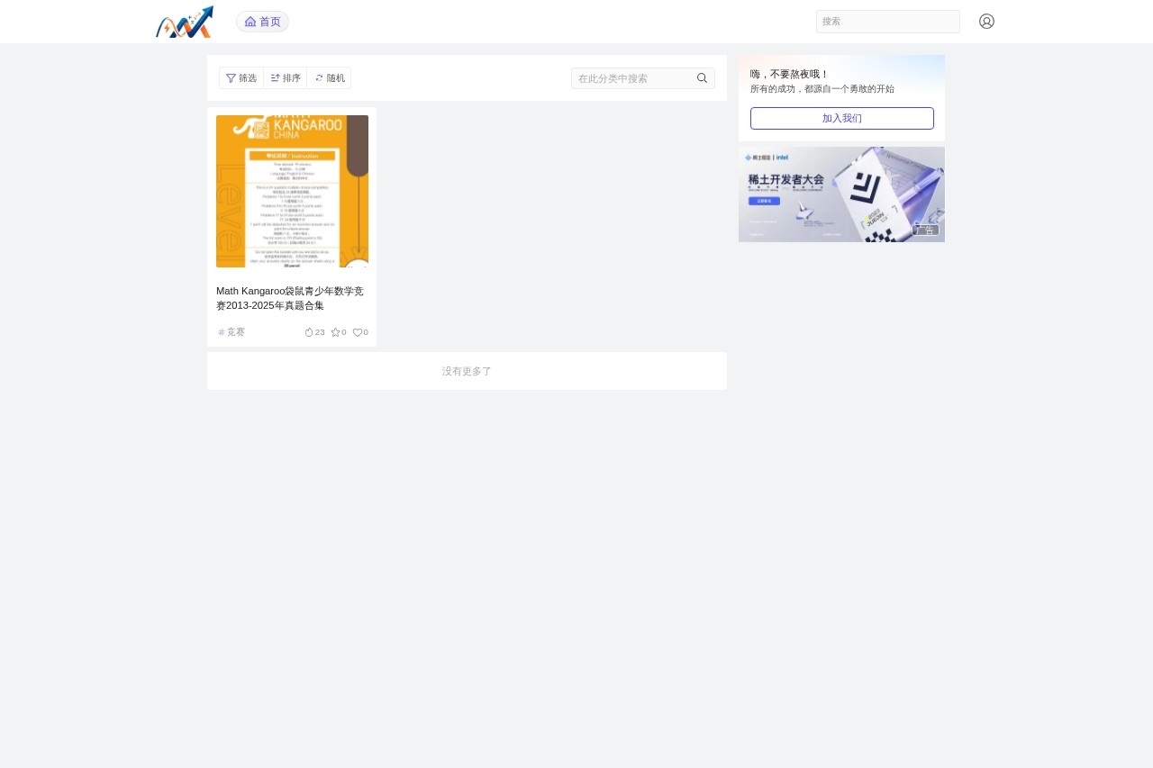Click the header 搜索 input field

(887, 22)
